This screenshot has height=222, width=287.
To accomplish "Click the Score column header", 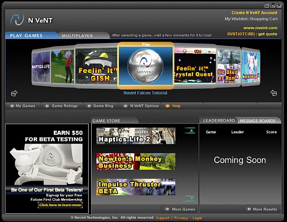I will (x=272, y=132).
